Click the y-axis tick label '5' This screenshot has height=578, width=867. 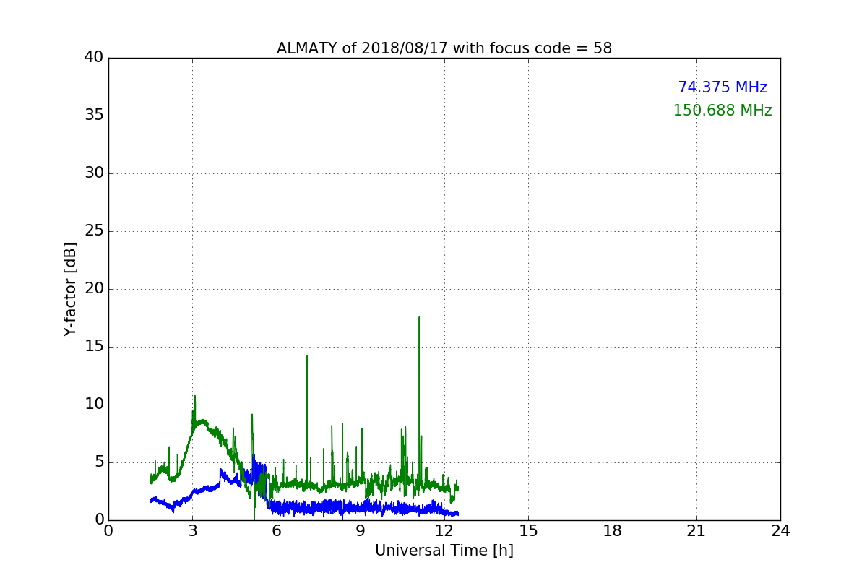[99, 462]
